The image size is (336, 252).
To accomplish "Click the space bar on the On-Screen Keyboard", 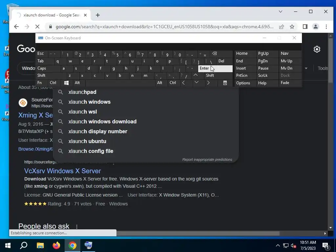I will 120,83.
